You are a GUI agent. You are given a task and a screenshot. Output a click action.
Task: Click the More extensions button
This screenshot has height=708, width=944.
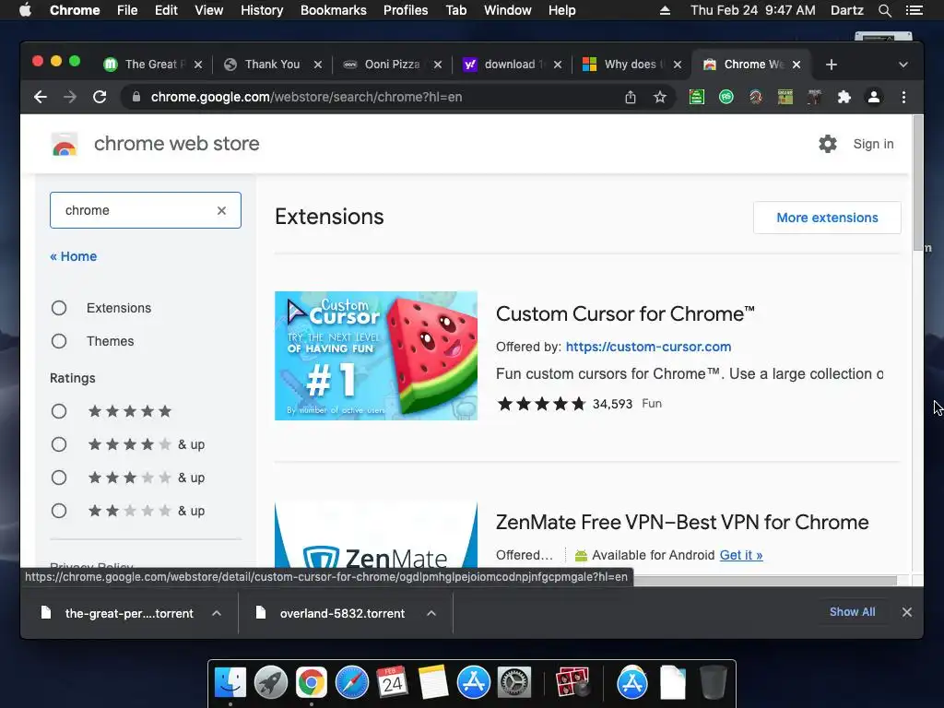point(827,218)
